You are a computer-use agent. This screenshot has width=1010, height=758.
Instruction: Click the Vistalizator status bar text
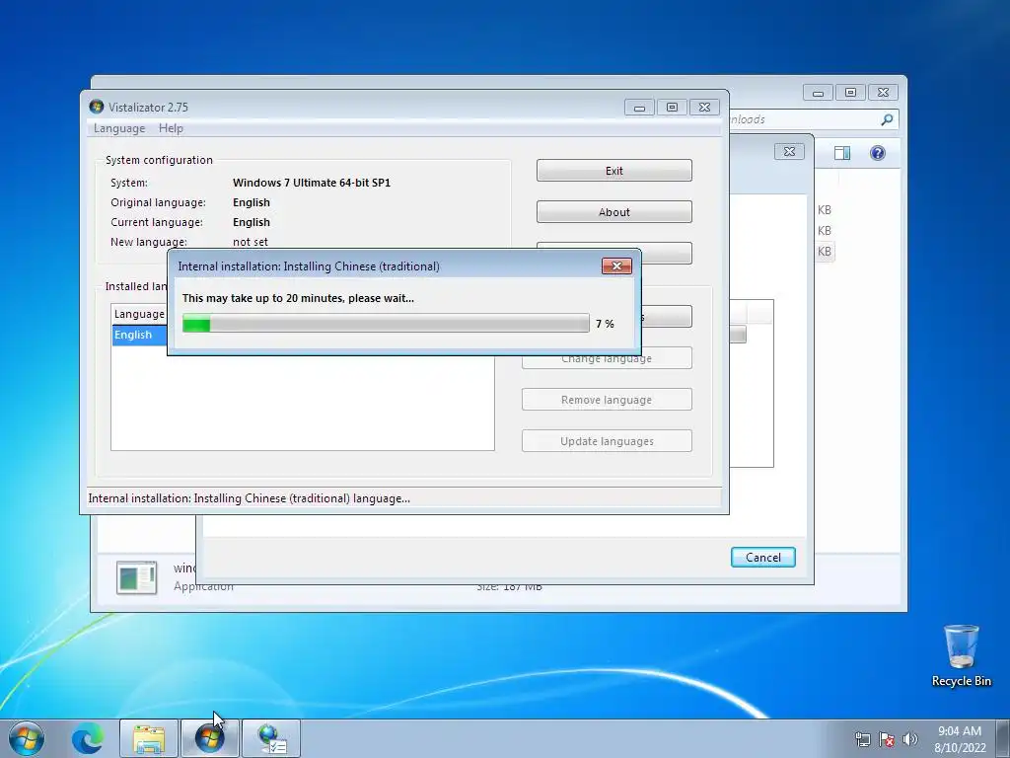249,498
